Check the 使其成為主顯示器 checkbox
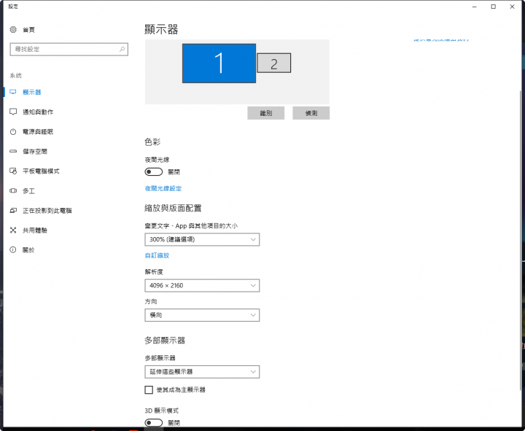This screenshot has width=525, height=431. [149, 390]
